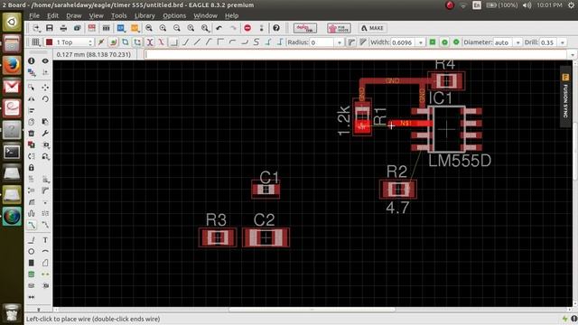Select the Delete trash tool
This screenshot has height=325, width=578.
(x=32, y=133)
